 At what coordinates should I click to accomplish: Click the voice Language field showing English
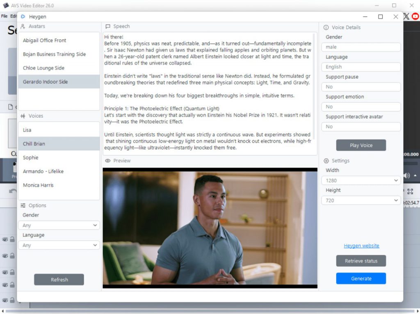361,67
